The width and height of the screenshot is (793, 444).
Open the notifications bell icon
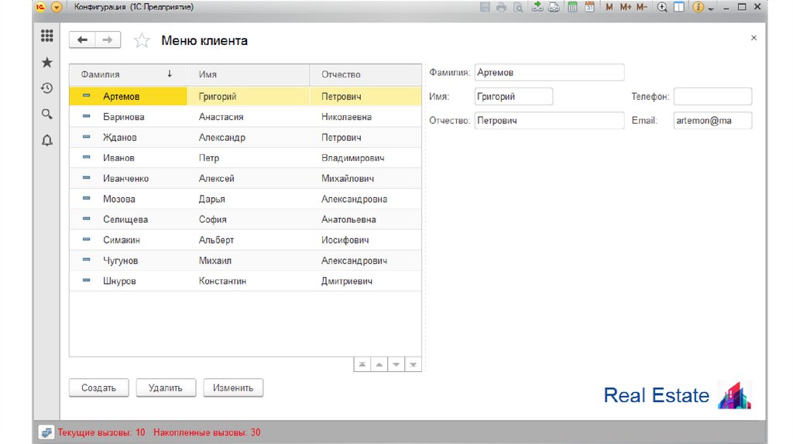(46, 140)
